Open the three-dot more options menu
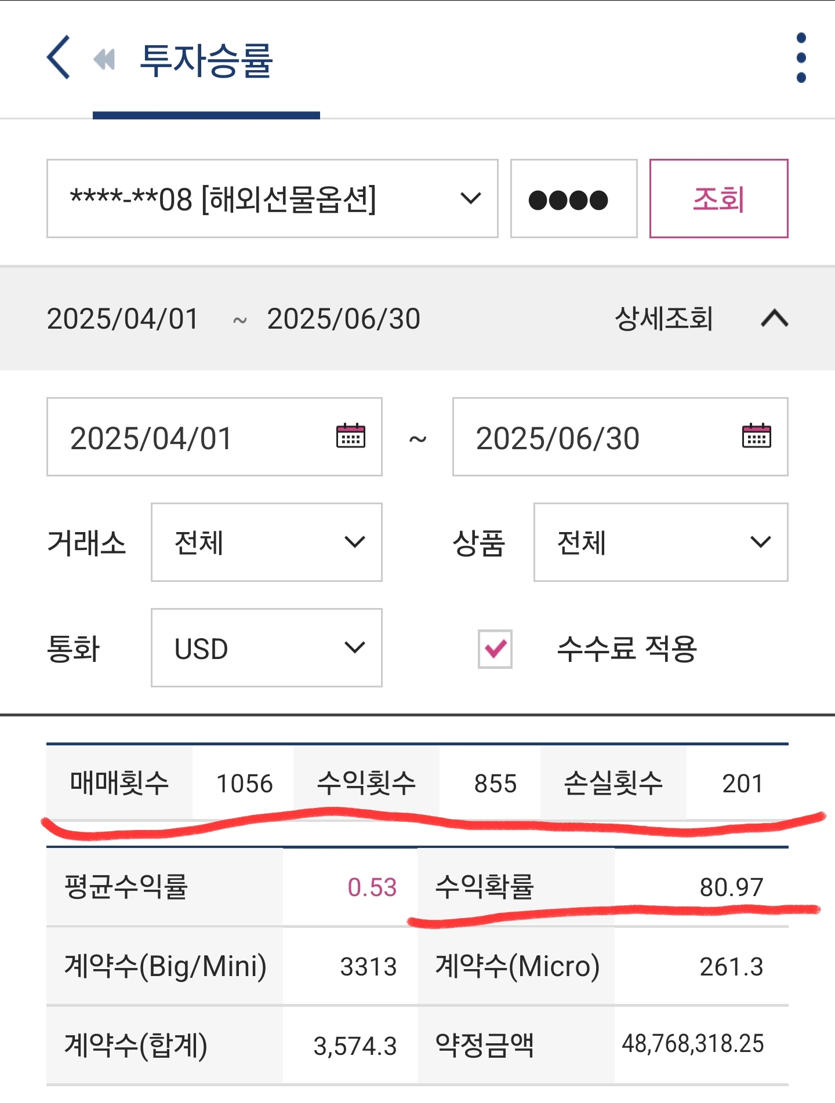 click(801, 58)
